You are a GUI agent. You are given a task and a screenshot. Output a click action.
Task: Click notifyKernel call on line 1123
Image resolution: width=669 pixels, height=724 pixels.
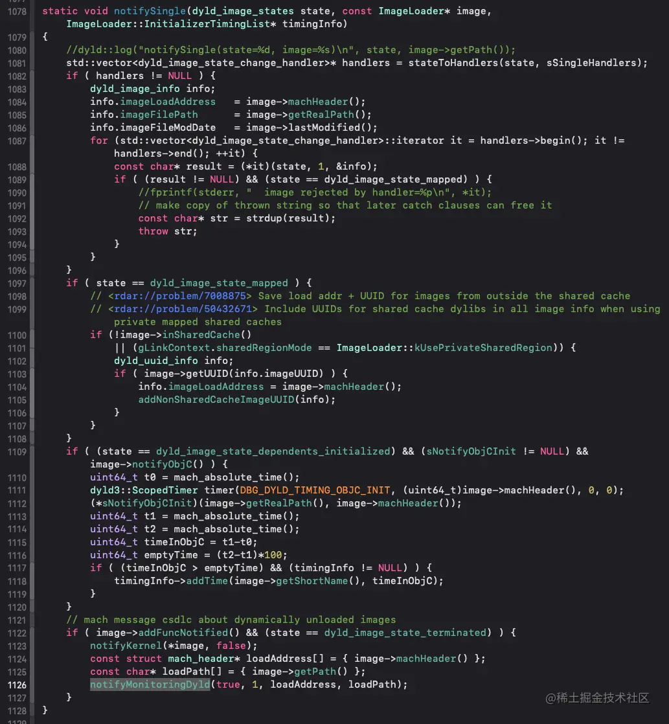point(126,646)
